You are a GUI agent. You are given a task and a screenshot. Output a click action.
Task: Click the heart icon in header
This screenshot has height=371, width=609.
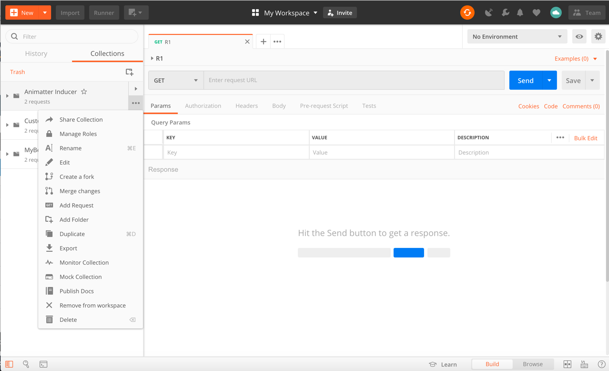pyautogui.click(x=537, y=13)
